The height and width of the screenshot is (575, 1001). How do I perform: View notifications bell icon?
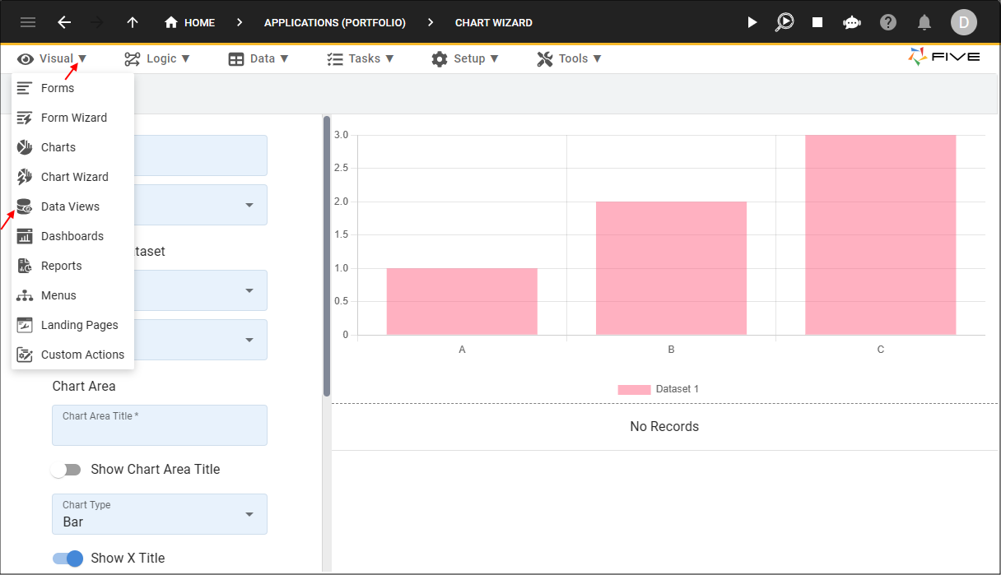tap(924, 22)
